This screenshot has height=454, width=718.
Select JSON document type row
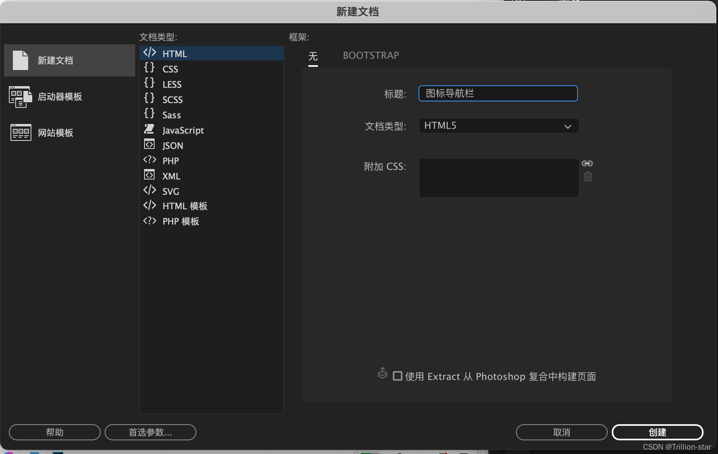click(212, 145)
